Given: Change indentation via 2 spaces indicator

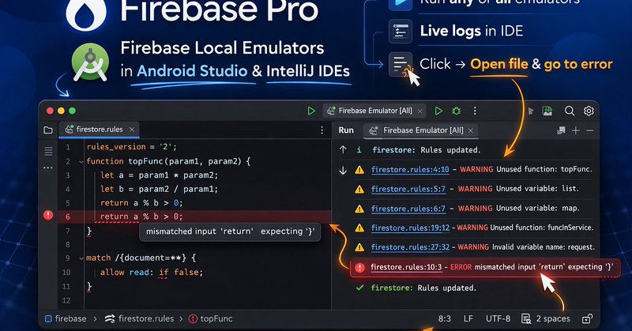Looking at the screenshot, I should click(553, 319).
